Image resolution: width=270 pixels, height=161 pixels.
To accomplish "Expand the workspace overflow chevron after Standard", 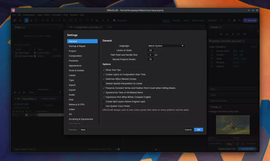I will [221, 20].
